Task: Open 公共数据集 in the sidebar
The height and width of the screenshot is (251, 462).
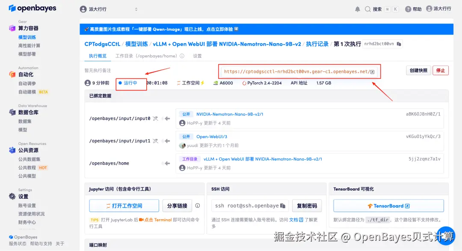Action: coord(29,159)
